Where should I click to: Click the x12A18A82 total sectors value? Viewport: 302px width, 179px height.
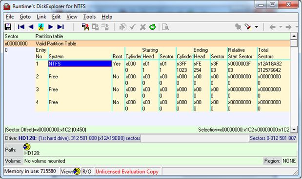270,64
